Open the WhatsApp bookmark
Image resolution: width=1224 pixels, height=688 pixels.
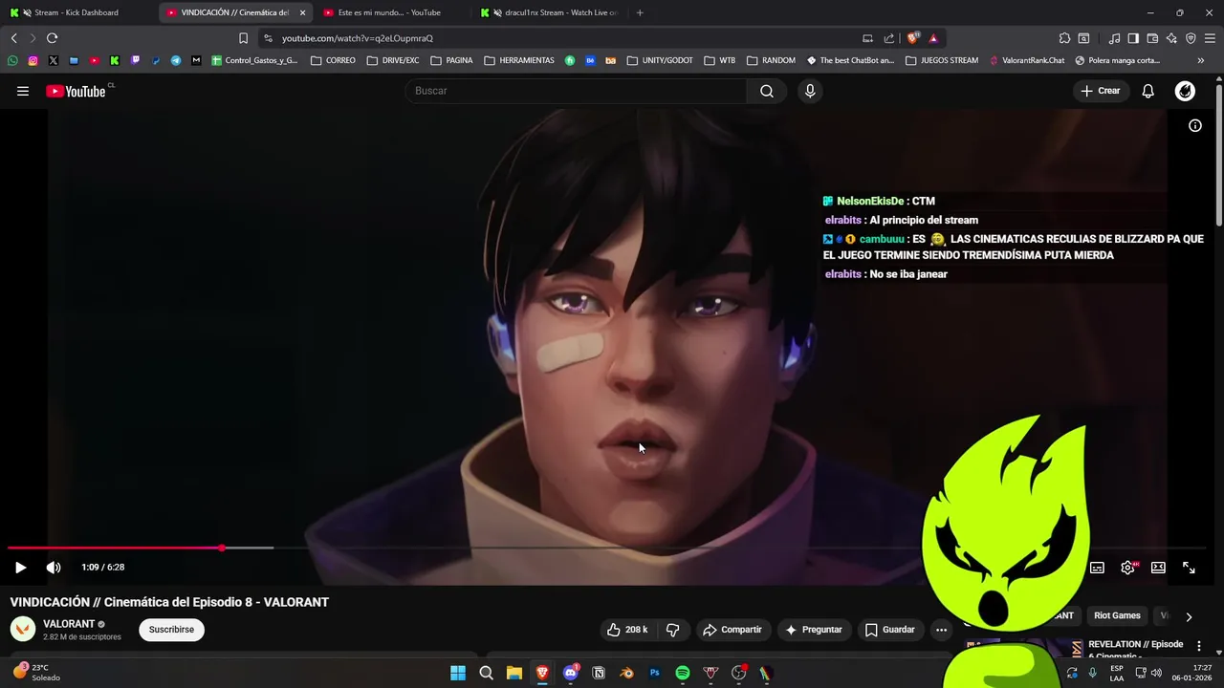[x=12, y=60]
